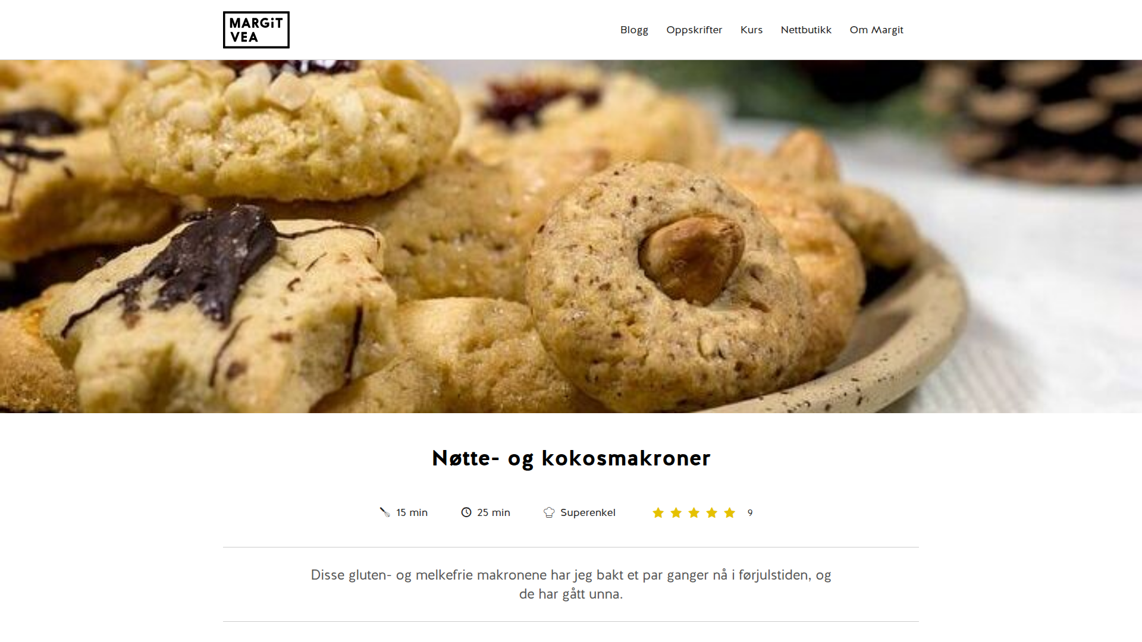This screenshot has height=642, width=1142.
Task: Rate the recipe four stars
Action: click(711, 512)
